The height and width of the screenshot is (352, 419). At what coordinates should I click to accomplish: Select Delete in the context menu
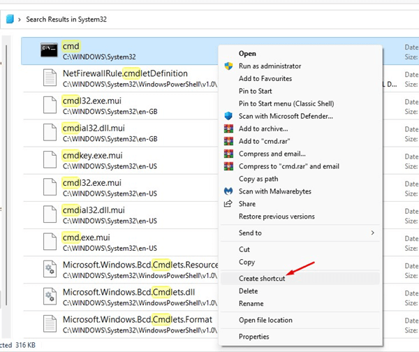point(248,291)
